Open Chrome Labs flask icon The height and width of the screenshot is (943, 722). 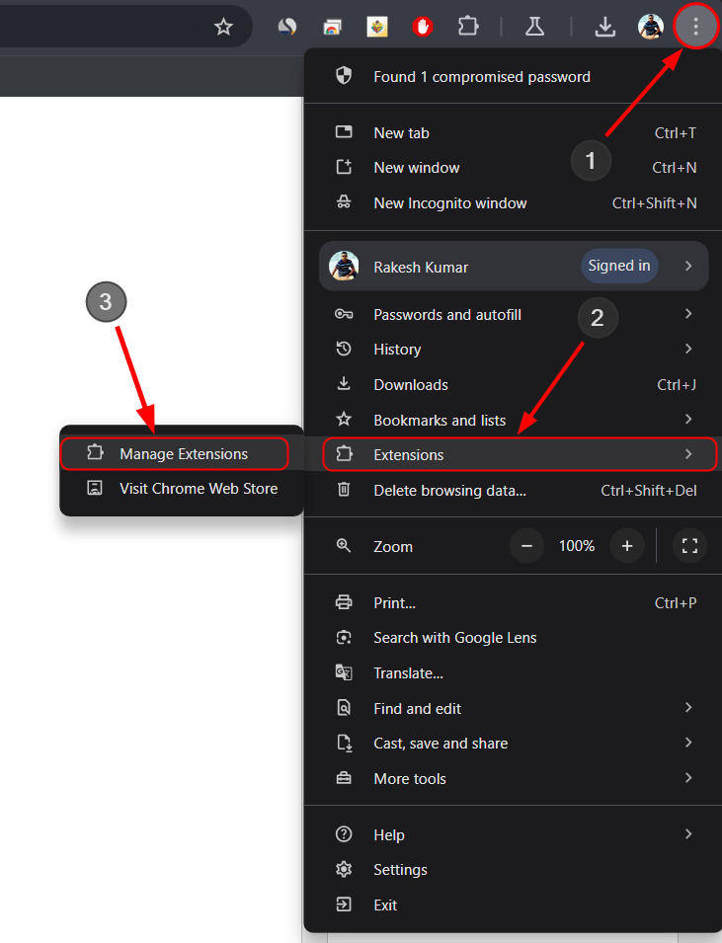point(534,27)
